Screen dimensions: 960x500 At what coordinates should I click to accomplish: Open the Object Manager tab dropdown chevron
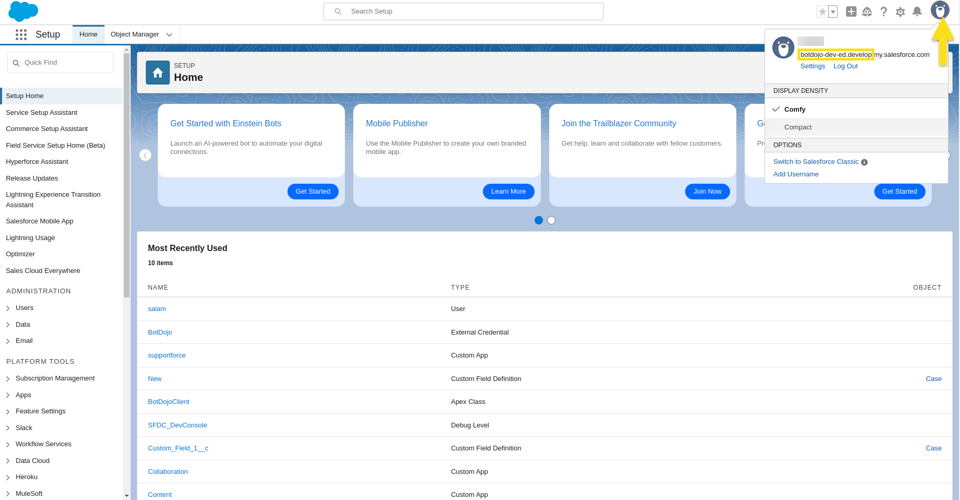coord(169,35)
